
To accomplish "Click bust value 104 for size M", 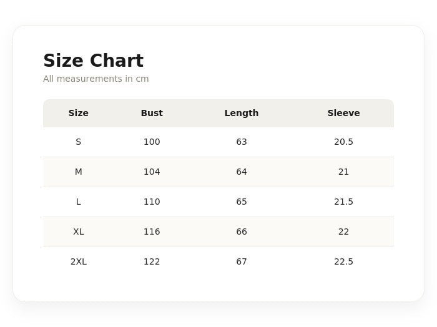I will click(x=152, y=172).
